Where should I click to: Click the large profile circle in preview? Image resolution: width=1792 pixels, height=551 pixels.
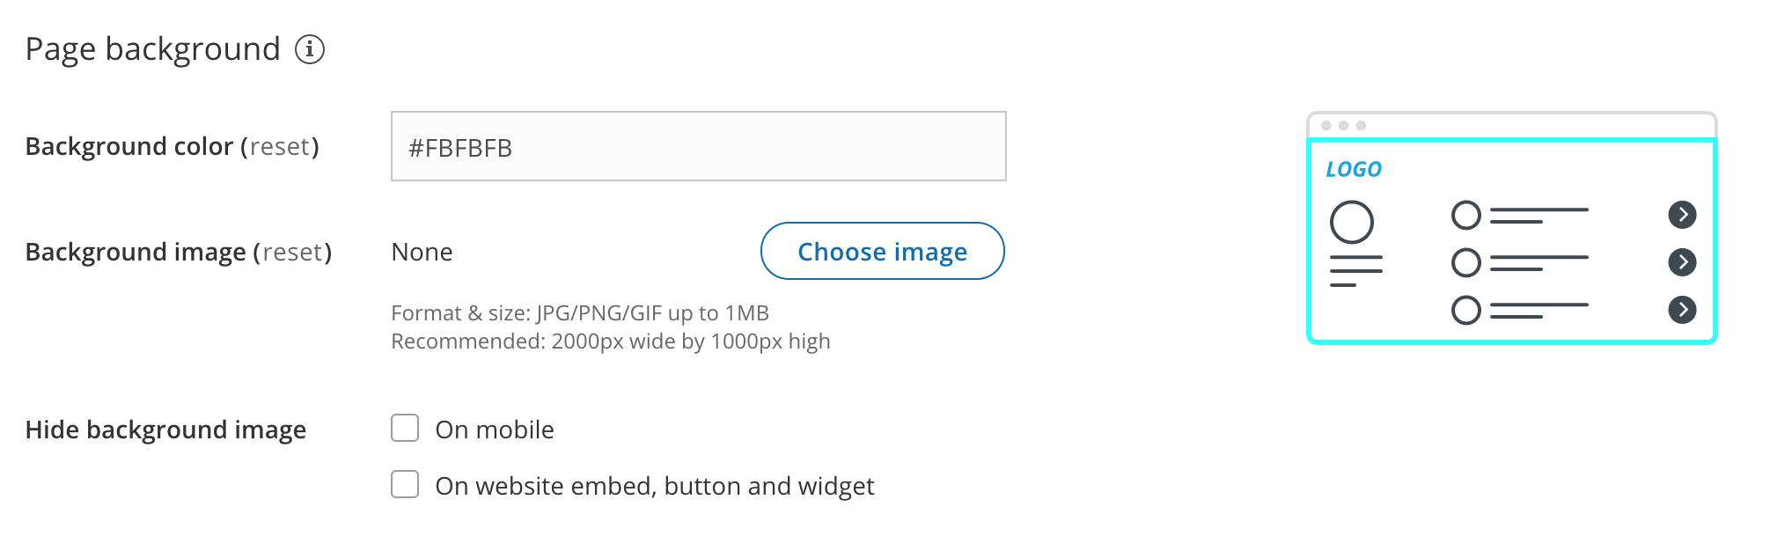[1351, 222]
